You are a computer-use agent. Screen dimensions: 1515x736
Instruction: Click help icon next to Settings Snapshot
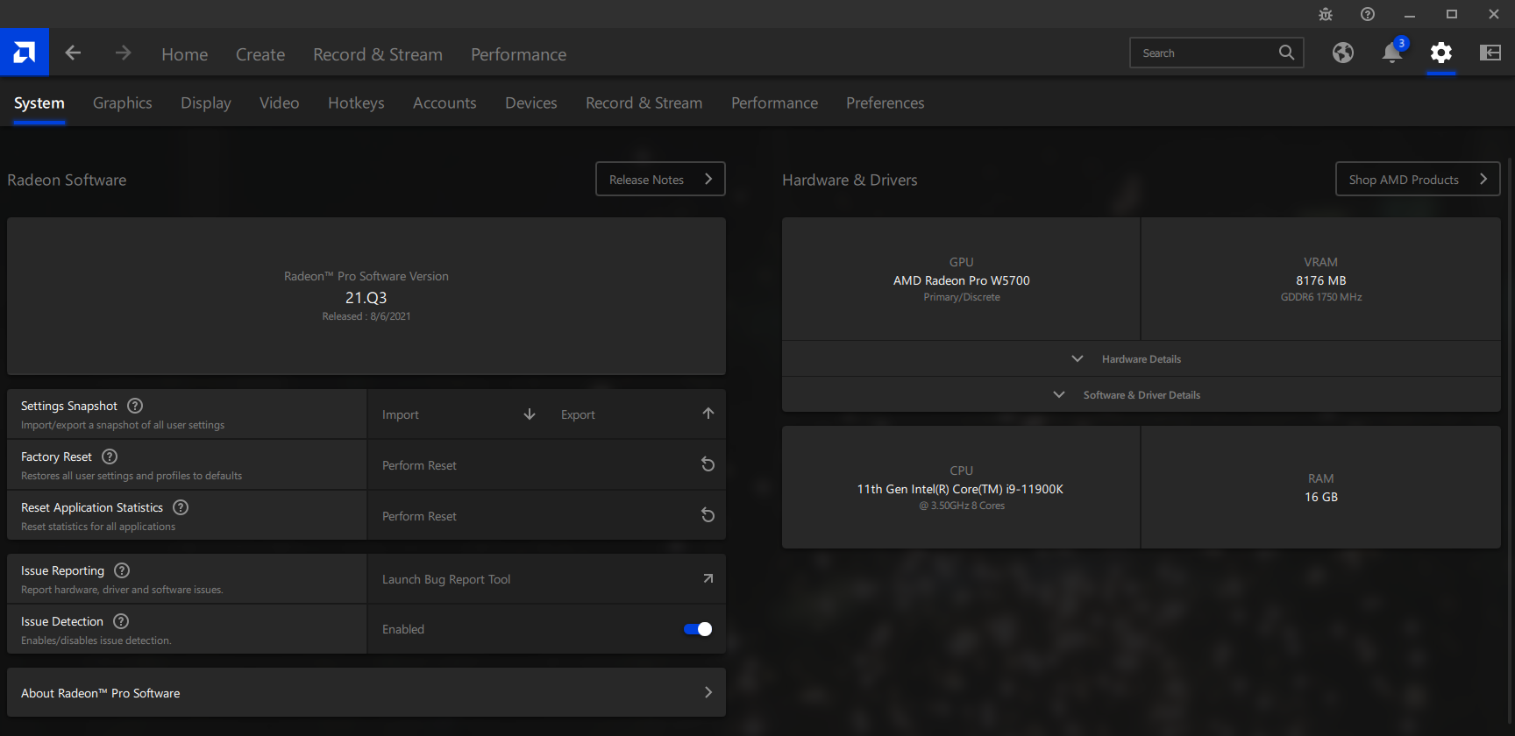pyautogui.click(x=135, y=406)
